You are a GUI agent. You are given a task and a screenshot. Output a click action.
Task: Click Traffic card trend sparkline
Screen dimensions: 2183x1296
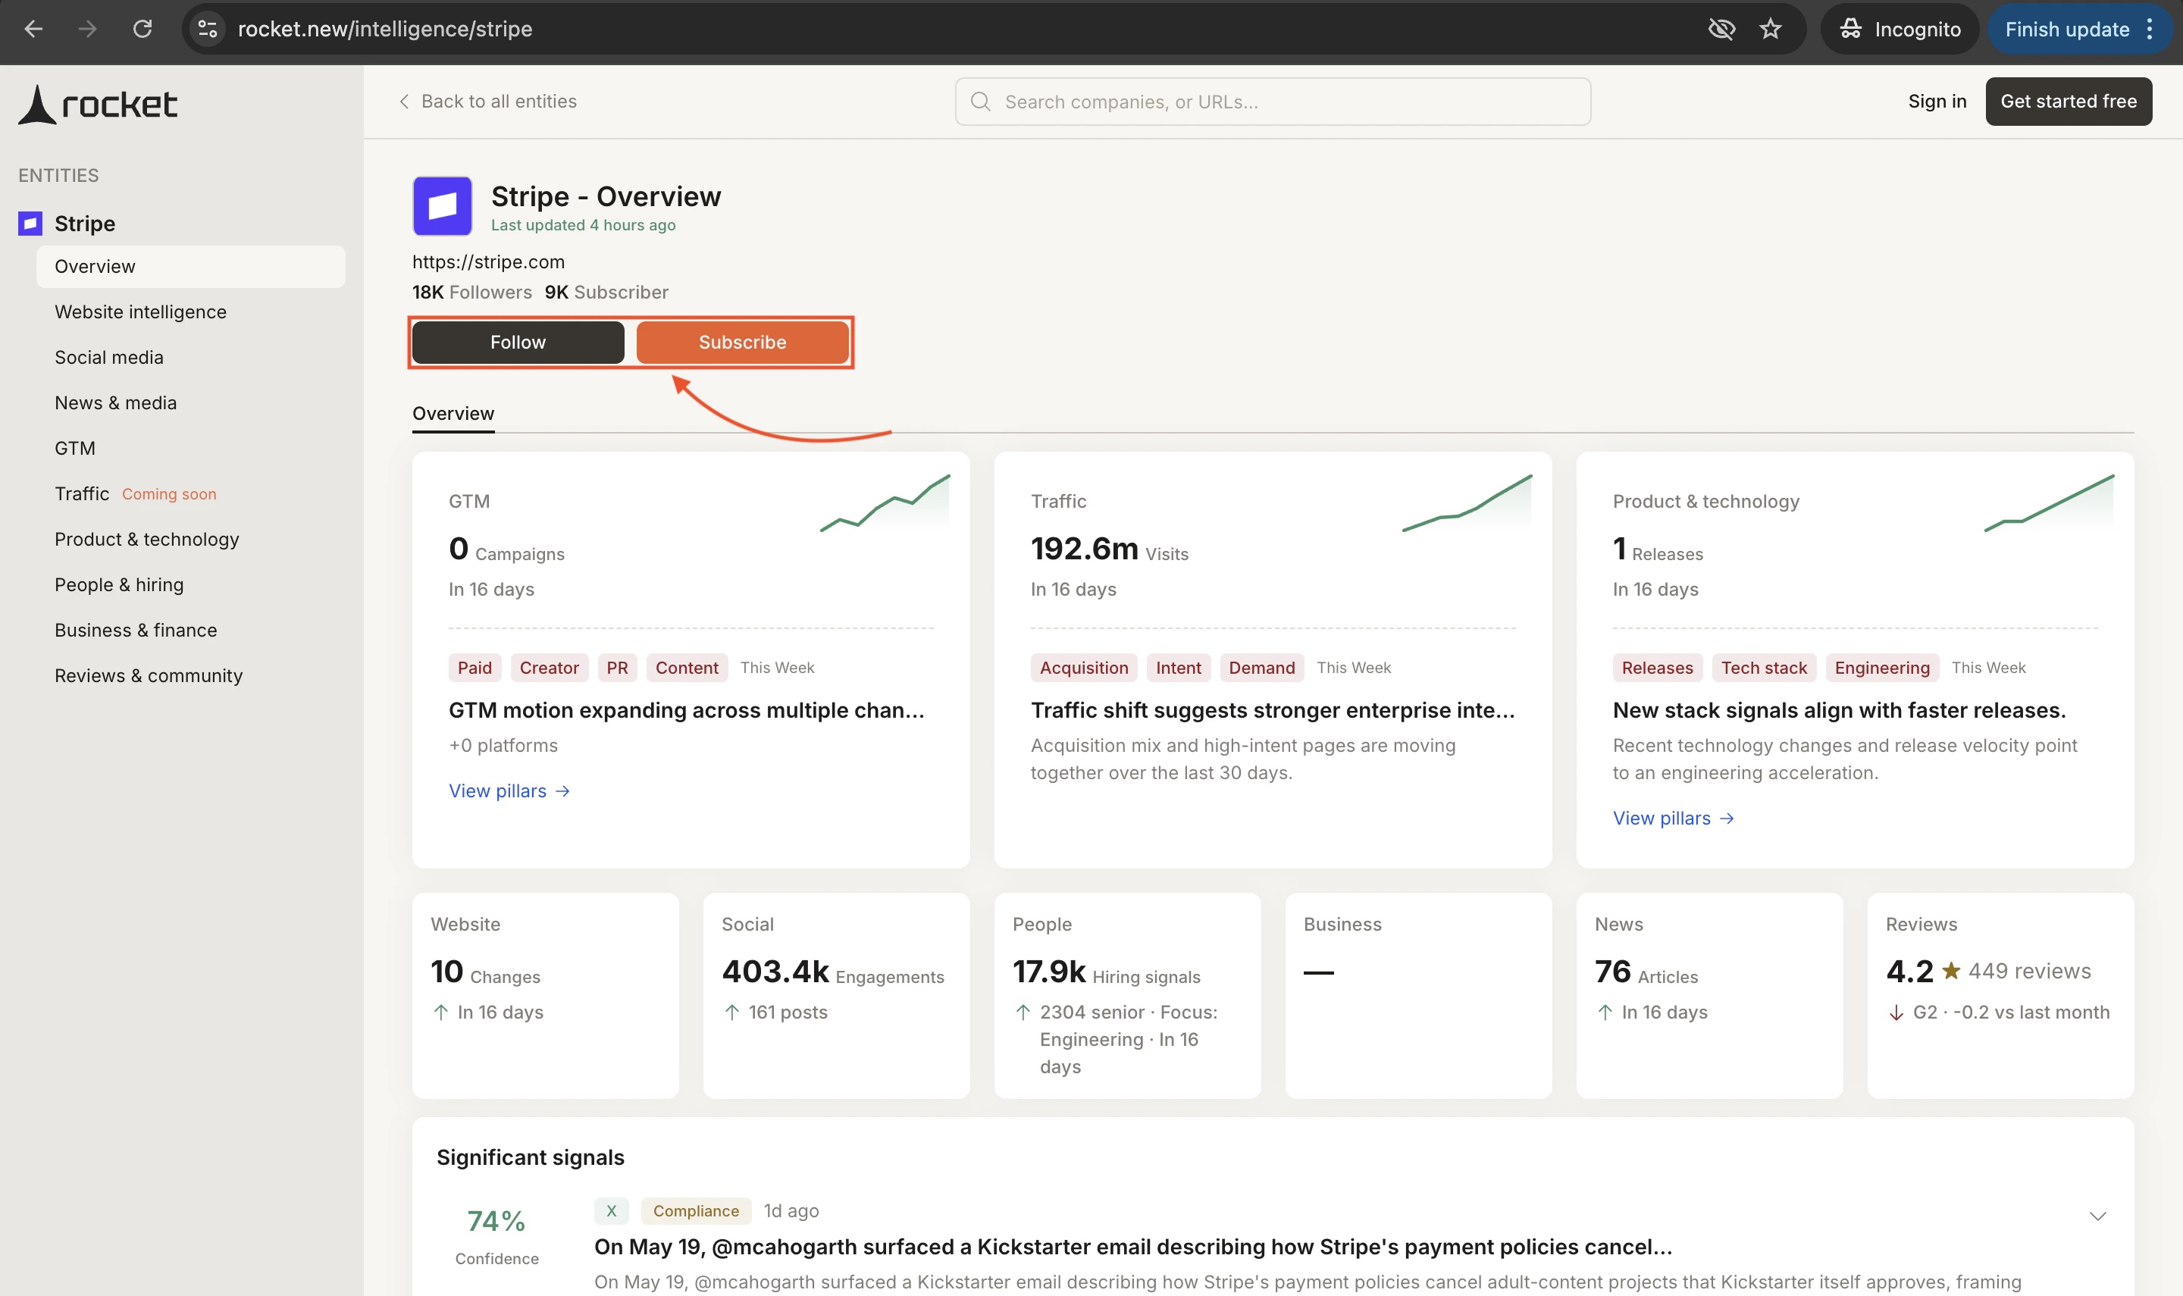click(1467, 503)
